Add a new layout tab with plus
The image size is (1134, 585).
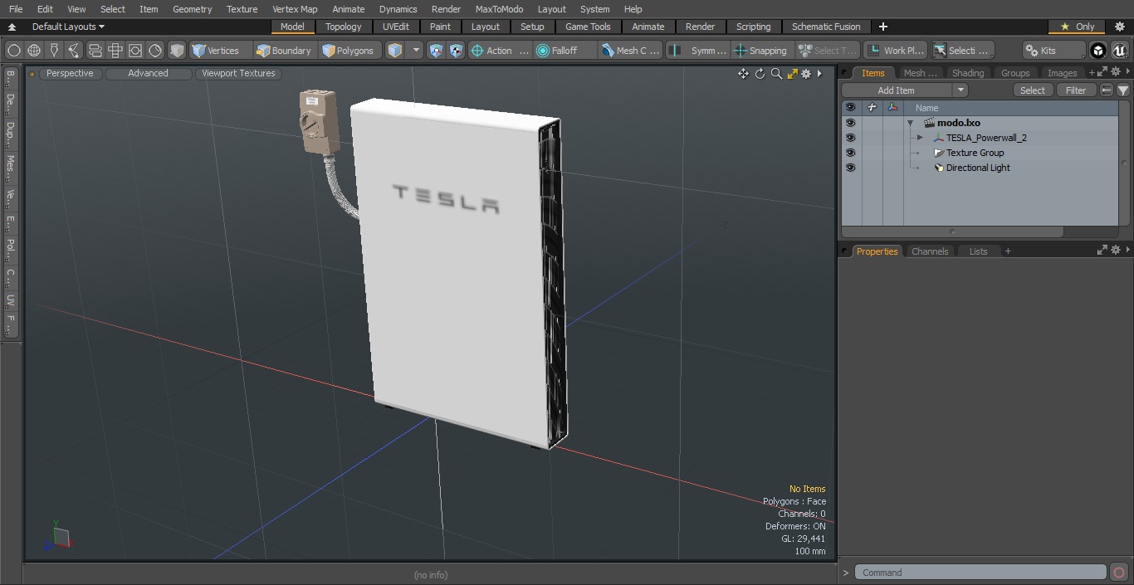pos(882,27)
